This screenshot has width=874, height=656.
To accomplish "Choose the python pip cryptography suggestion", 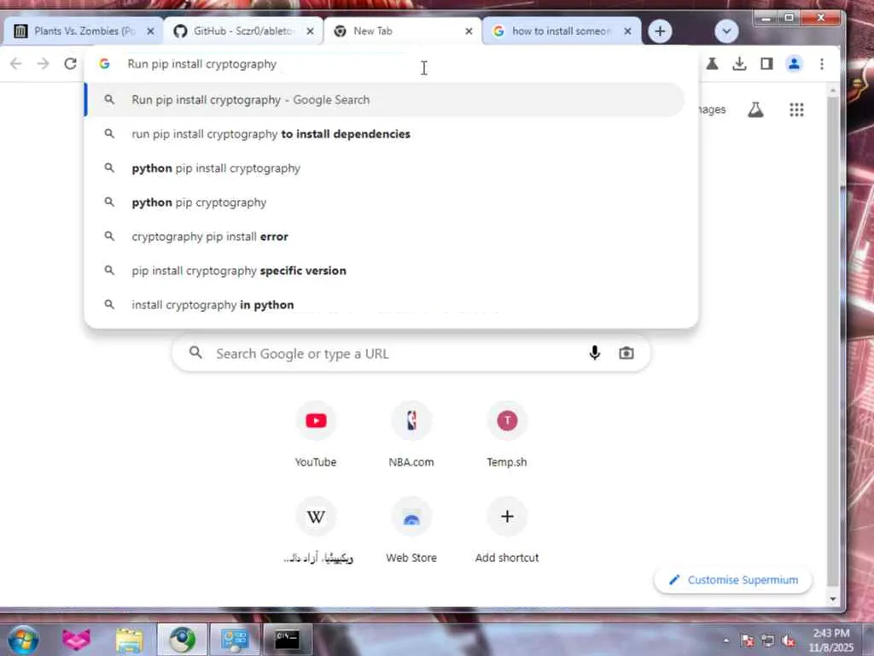I will click(x=385, y=202).
